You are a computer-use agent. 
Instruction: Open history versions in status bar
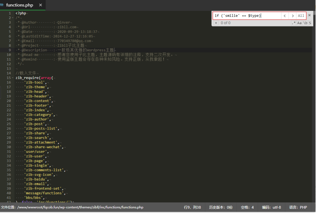[x=221, y=207]
